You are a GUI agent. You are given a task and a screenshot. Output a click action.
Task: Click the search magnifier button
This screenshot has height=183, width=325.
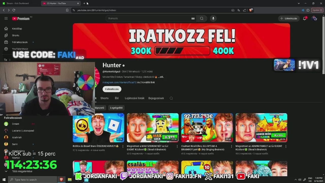(x=202, y=18)
